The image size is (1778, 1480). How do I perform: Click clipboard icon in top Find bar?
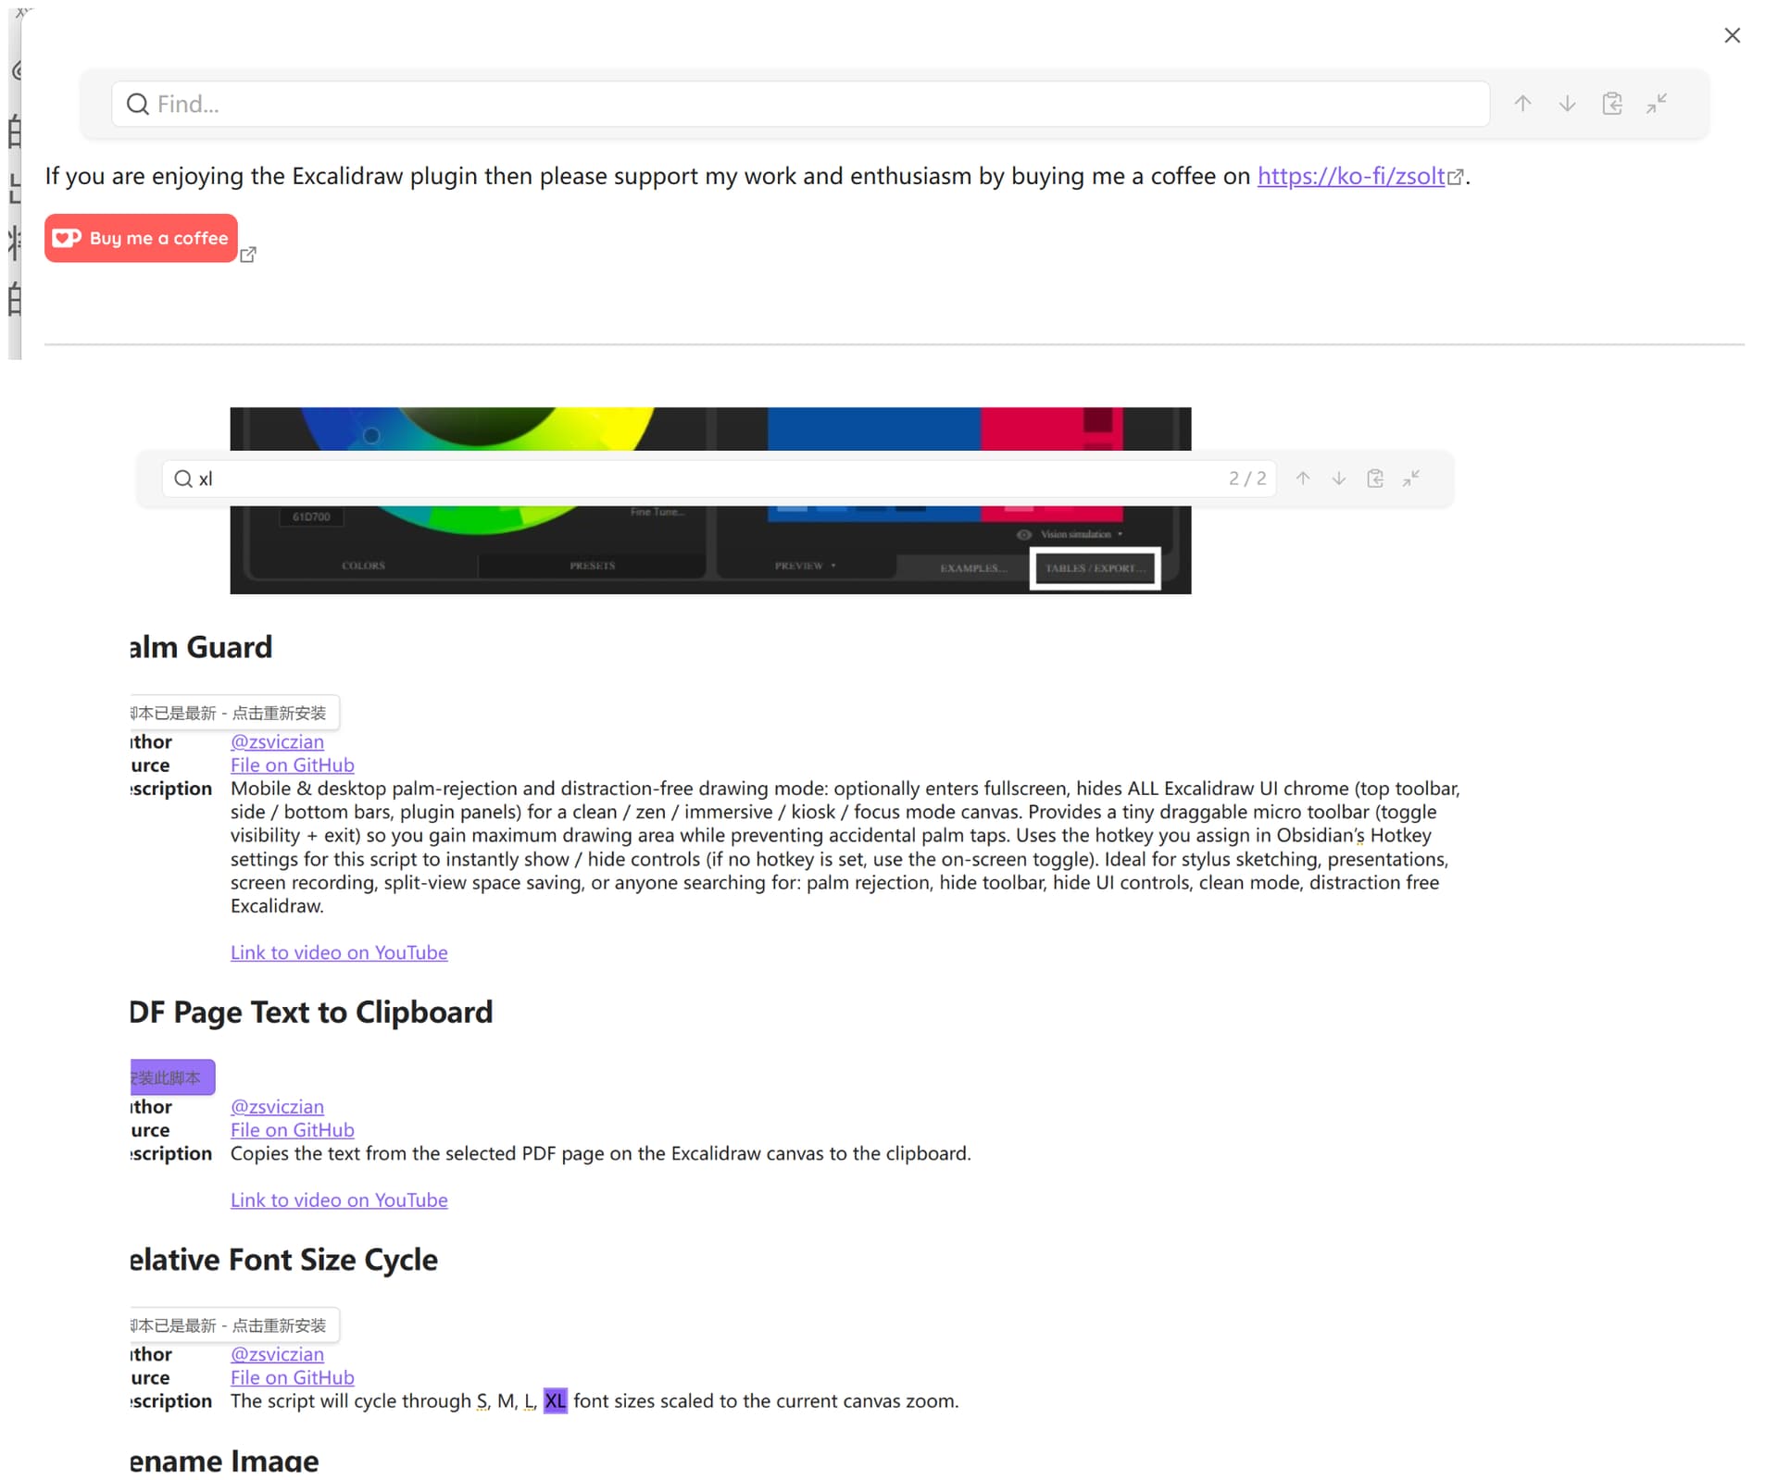point(1612,104)
